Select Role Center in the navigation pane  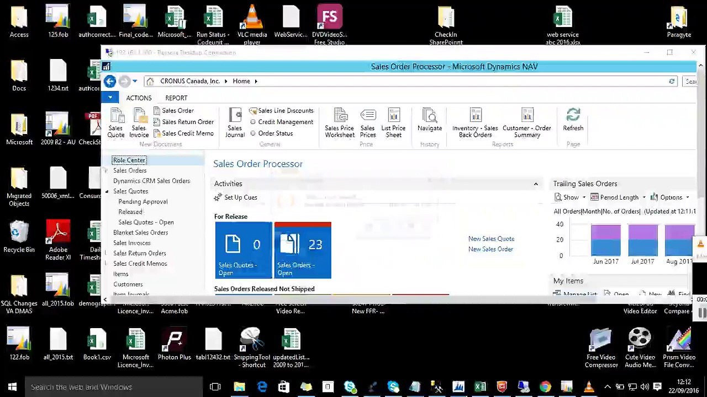point(129,160)
